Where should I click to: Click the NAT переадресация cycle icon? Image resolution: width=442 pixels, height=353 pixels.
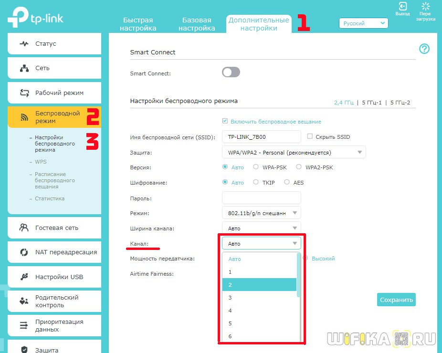(x=24, y=252)
